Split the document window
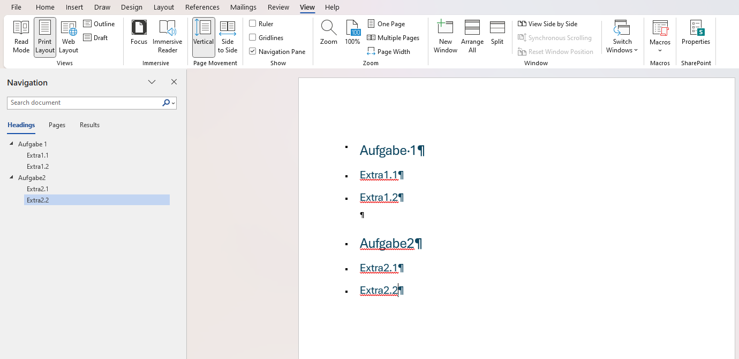The height and width of the screenshot is (359, 739). point(497,33)
